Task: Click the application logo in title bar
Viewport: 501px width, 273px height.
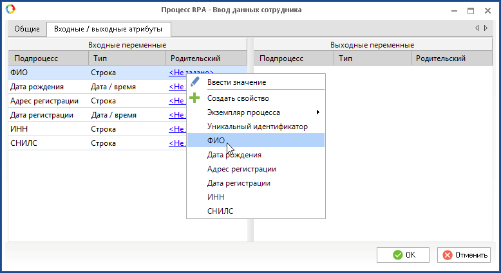Action: [x=9, y=10]
